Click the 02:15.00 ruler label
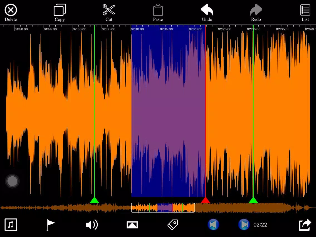The image size is (316, 237). click(166, 29)
